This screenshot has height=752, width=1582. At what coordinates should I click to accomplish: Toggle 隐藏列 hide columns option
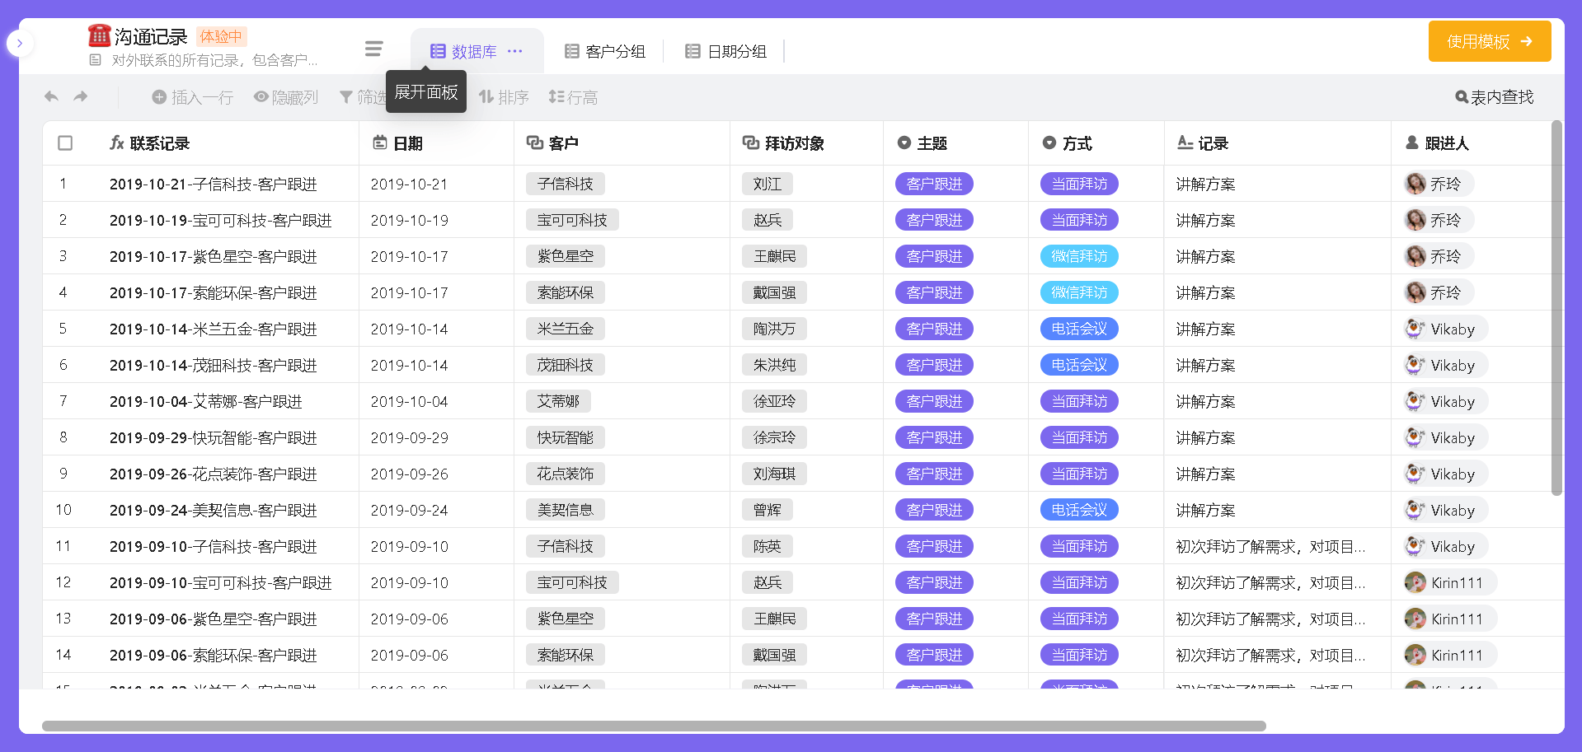pyautogui.click(x=285, y=97)
